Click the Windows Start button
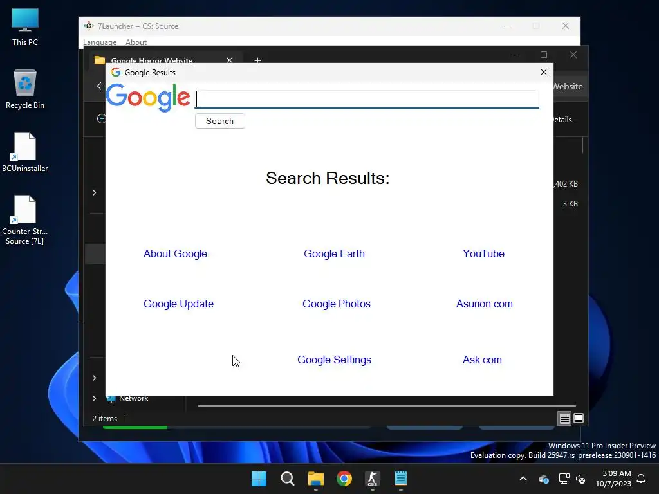This screenshot has width=659, height=494. coord(259,479)
